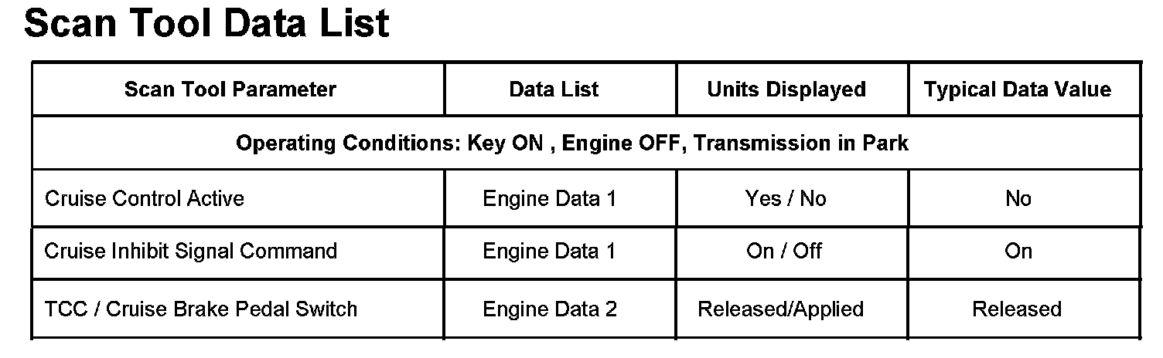Click the Typical Data Value header
The width and height of the screenshot is (1163, 358).
pos(1017,89)
